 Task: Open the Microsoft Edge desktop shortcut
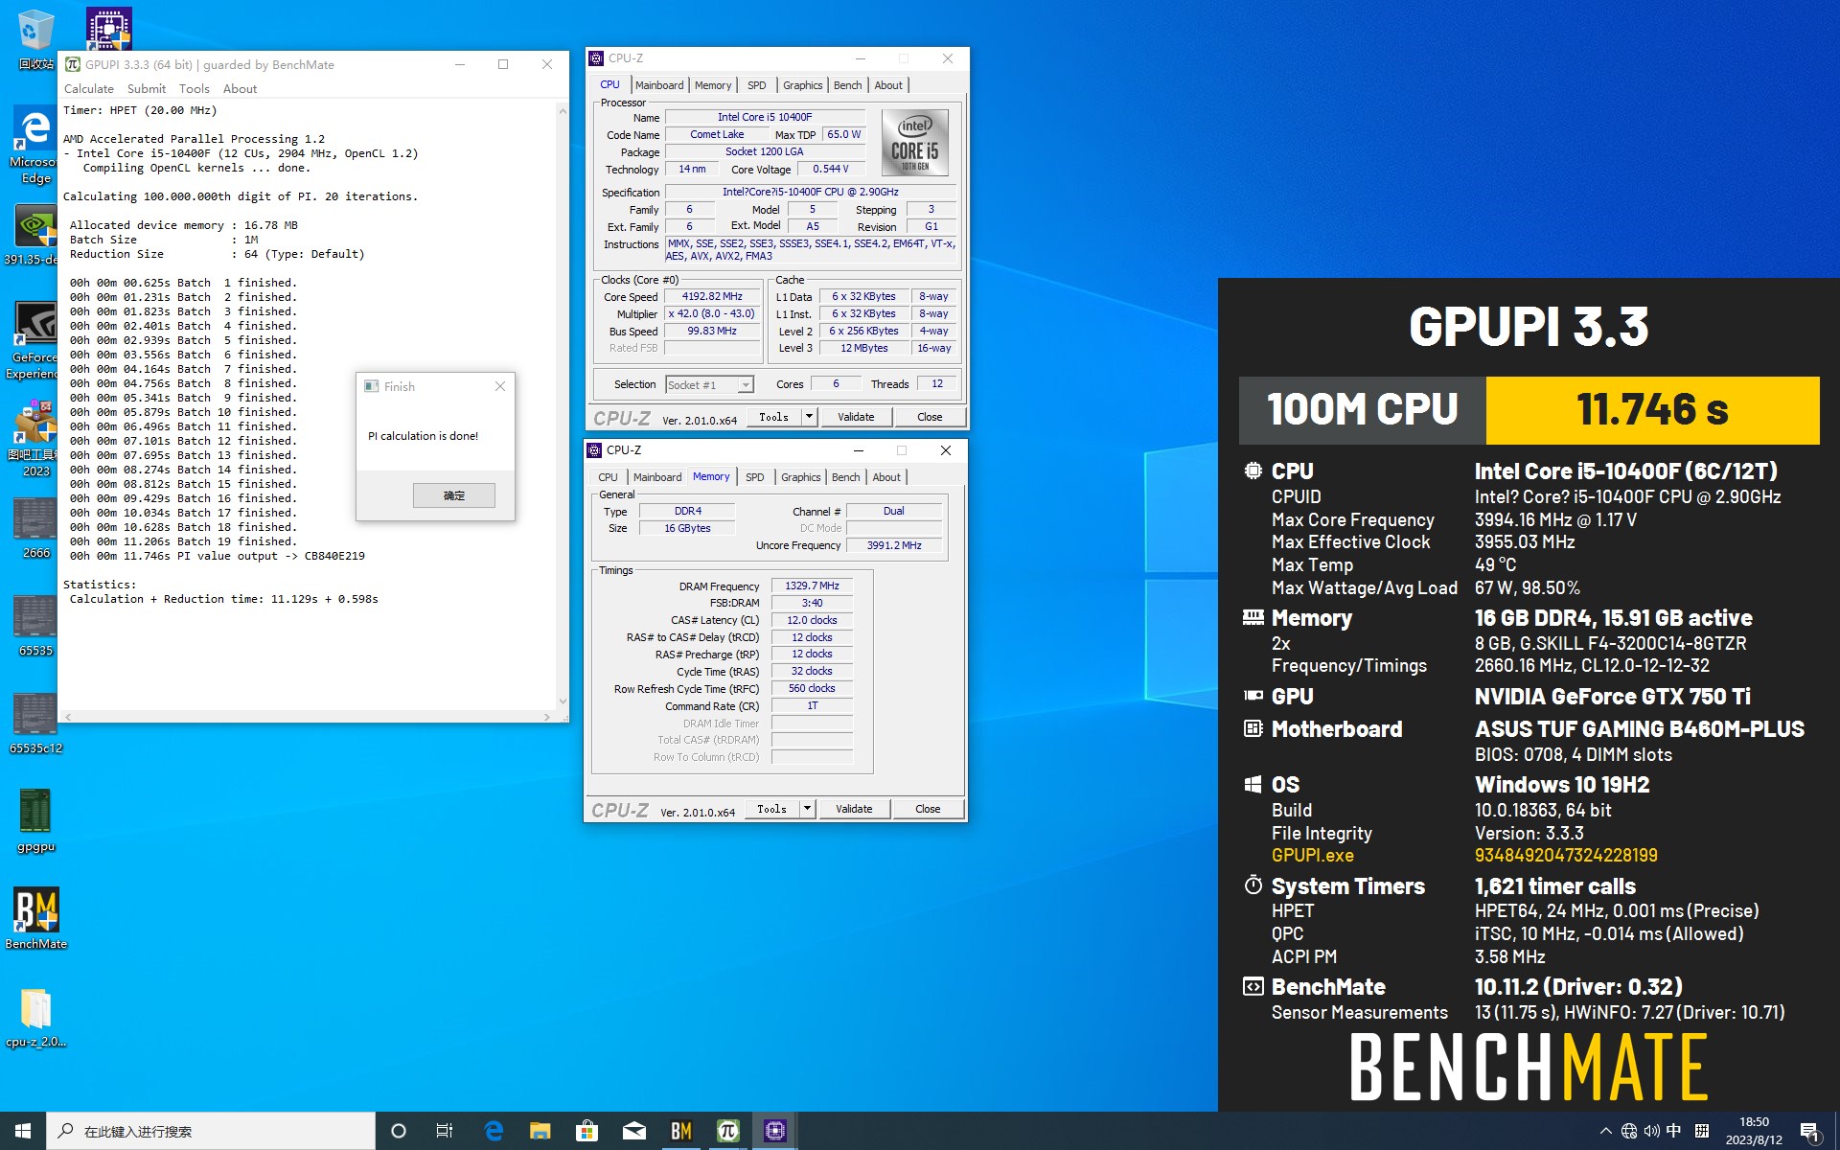coord(35,146)
